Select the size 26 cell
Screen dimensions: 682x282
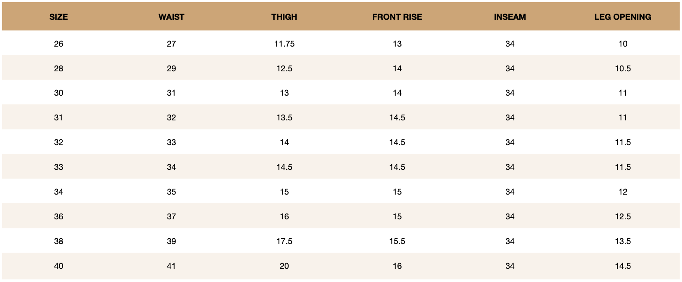(58, 44)
